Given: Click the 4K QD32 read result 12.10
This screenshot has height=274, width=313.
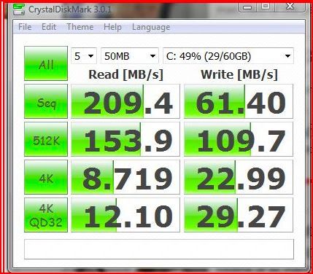Looking at the screenshot, I should 125,215.
